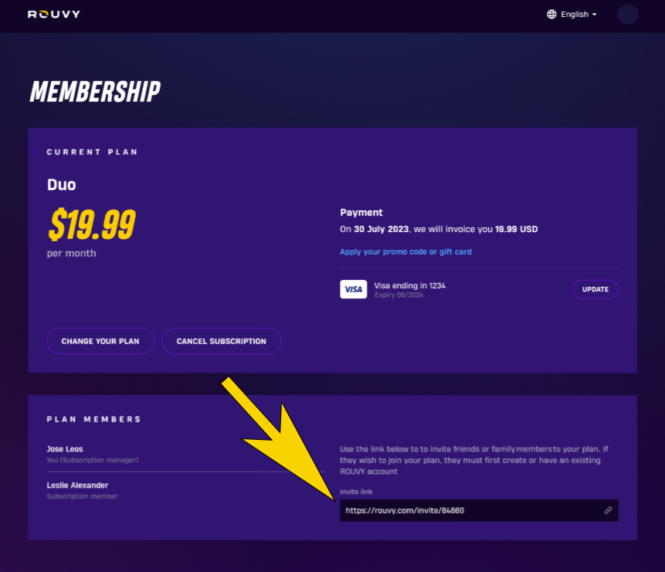This screenshot has width=665, height=572.
Task: Click the Visa card logo
Action: 353,289
